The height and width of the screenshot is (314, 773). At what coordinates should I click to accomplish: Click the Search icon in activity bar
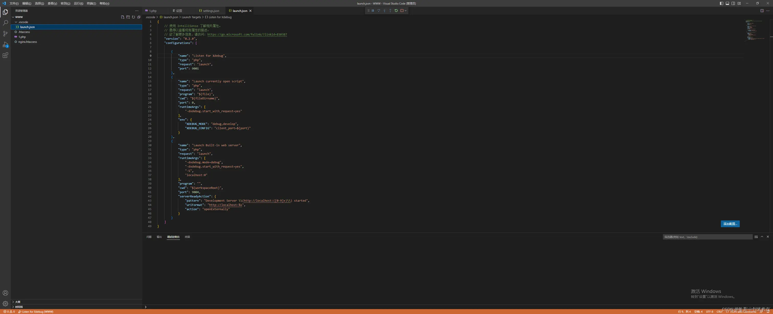pos(5,23)
